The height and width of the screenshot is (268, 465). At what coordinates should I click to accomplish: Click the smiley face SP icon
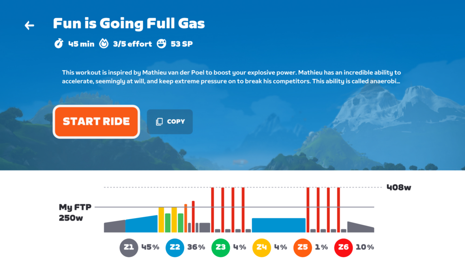161,44
